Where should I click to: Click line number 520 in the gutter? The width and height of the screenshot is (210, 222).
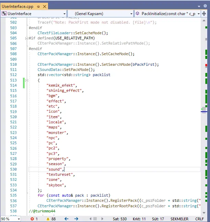click(13, 117)
